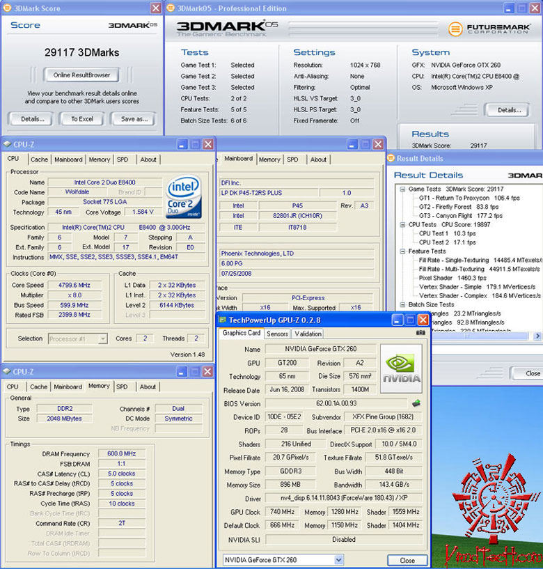Open the About tab in mainboard CPU-Z window

coord(318,159)
